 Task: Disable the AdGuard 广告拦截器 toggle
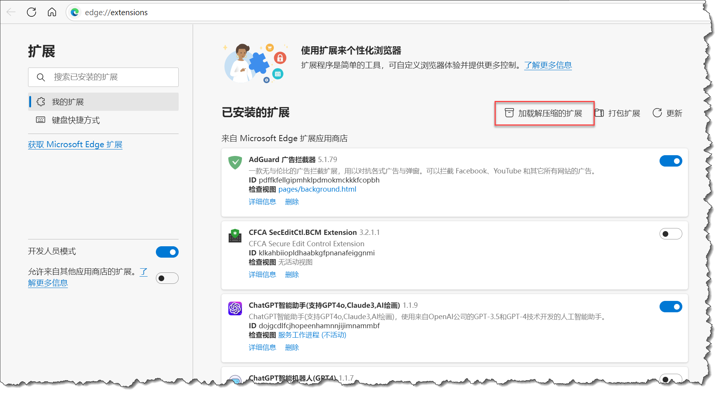(671, 161)
